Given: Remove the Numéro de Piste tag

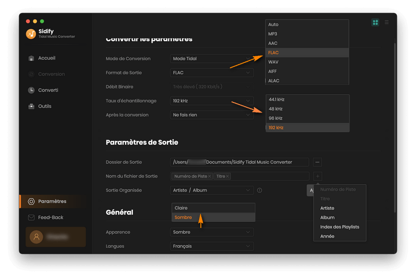Looking at the screenshot, I should pyautogui.click(x=210, y=176).
